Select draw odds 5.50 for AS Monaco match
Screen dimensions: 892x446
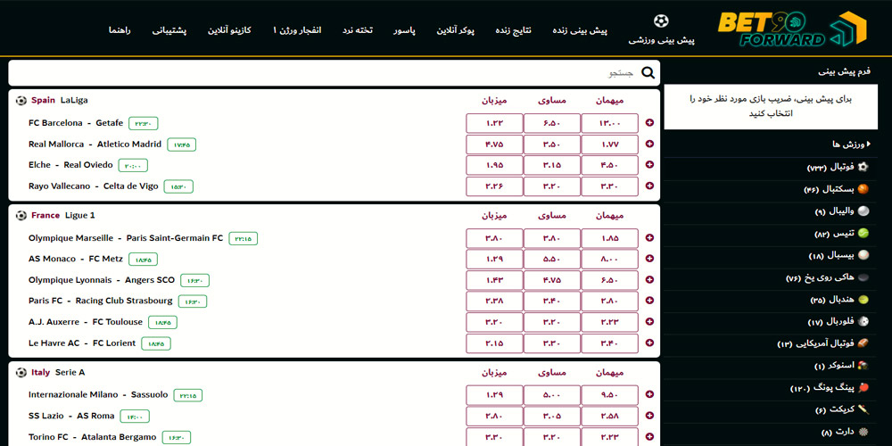(551, 259)
